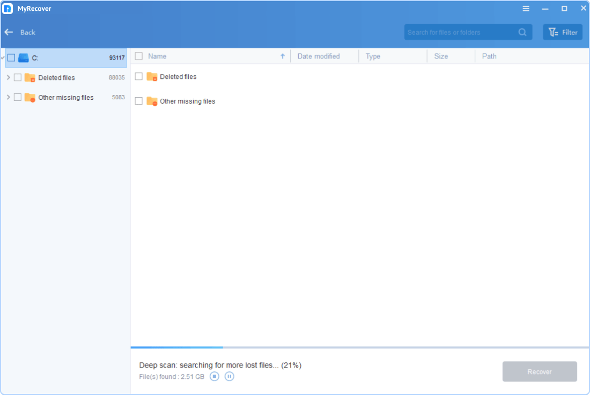Expand Deleted files in the sidebar
590x395 pixels.
8,77
